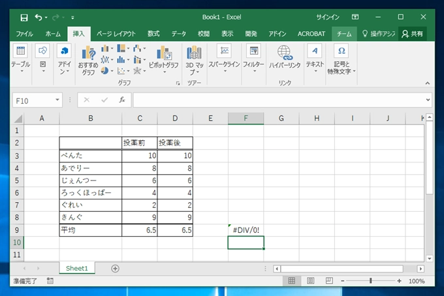The height and width of the screenshot is (296, 444).
Task: Open the アドイン menu
Action: (65, 59)
